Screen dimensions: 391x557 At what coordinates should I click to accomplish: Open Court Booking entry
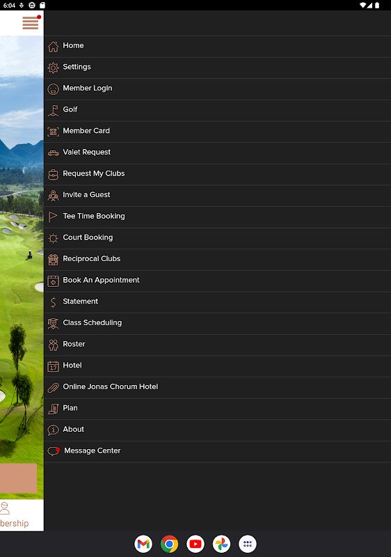coord(218,238)
